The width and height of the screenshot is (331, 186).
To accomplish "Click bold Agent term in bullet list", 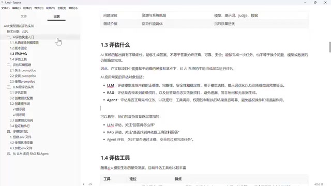I will [x=112, y=100].
